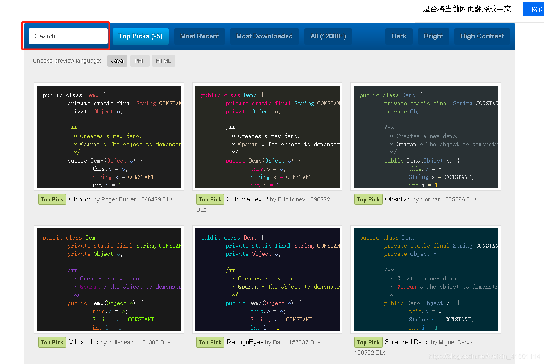Select the Top Picks (25) tab
The height and width of the screenshot is (364, 544).
coord(141,36)
